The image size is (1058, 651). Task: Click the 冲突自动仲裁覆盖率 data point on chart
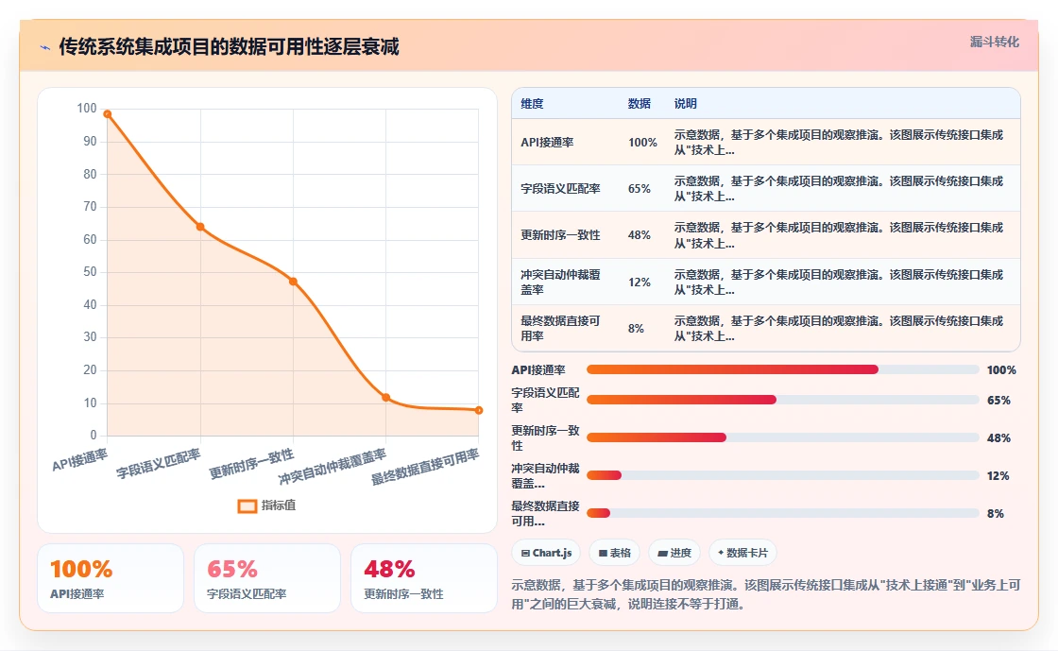point(386,398)
